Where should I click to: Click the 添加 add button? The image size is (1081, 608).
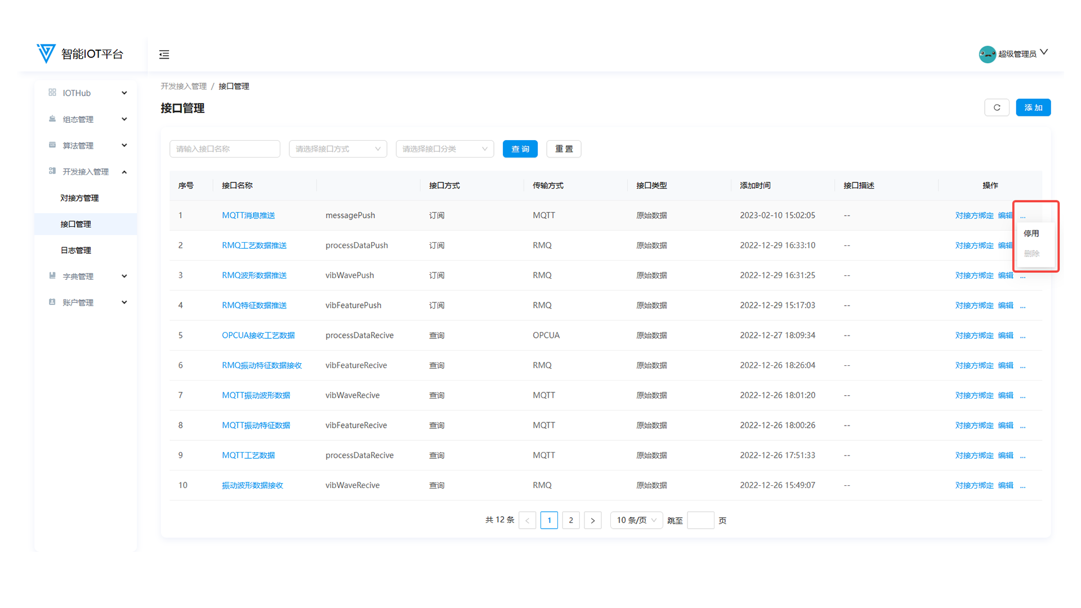tap(1033, 108)
